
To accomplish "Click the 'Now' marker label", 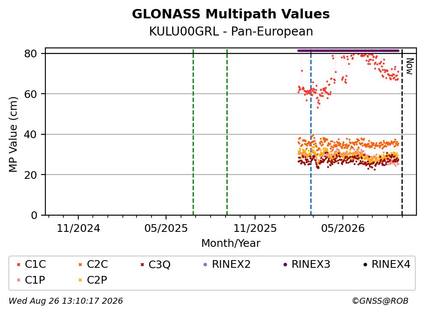I will pos(410,66).
